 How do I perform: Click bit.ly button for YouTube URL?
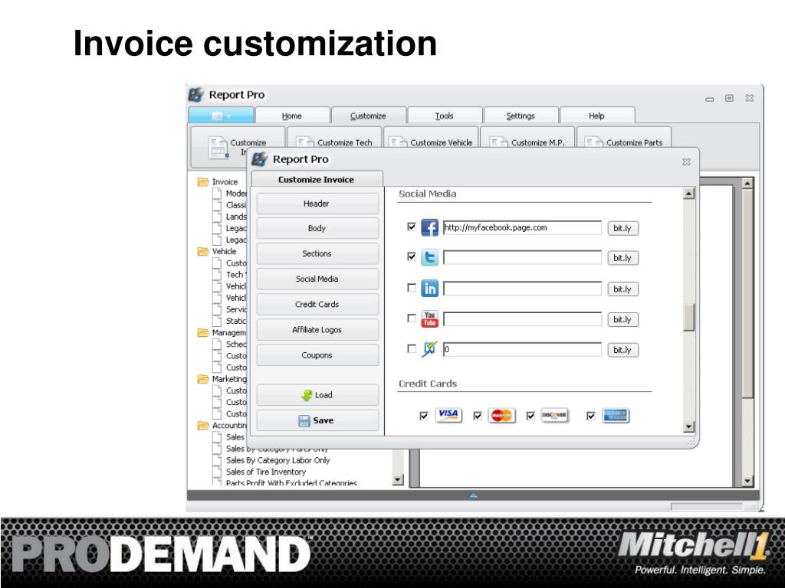622,319
